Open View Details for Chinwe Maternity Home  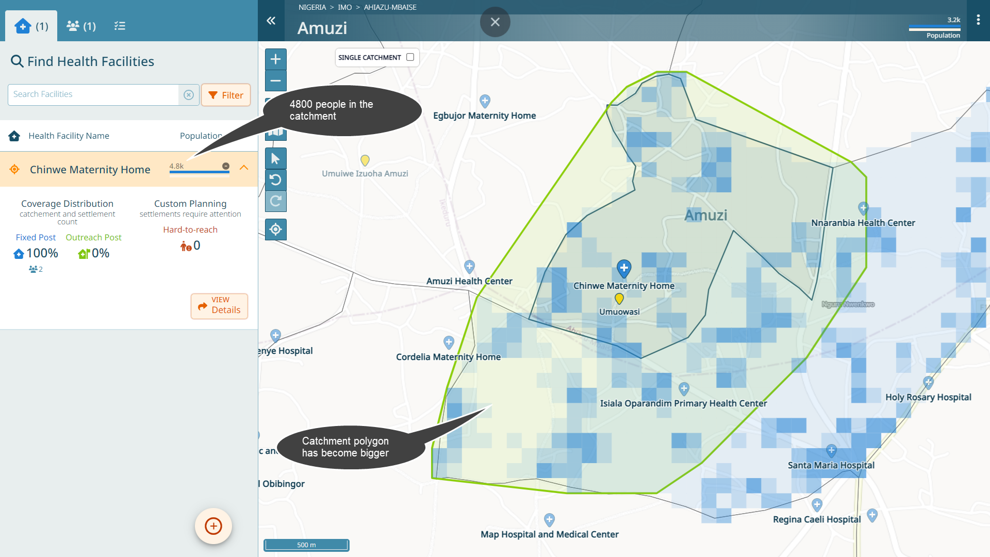click(x=220, y=306)
